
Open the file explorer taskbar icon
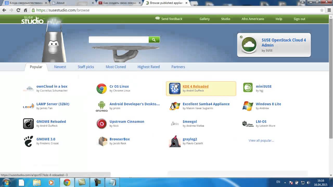(37, 183)
